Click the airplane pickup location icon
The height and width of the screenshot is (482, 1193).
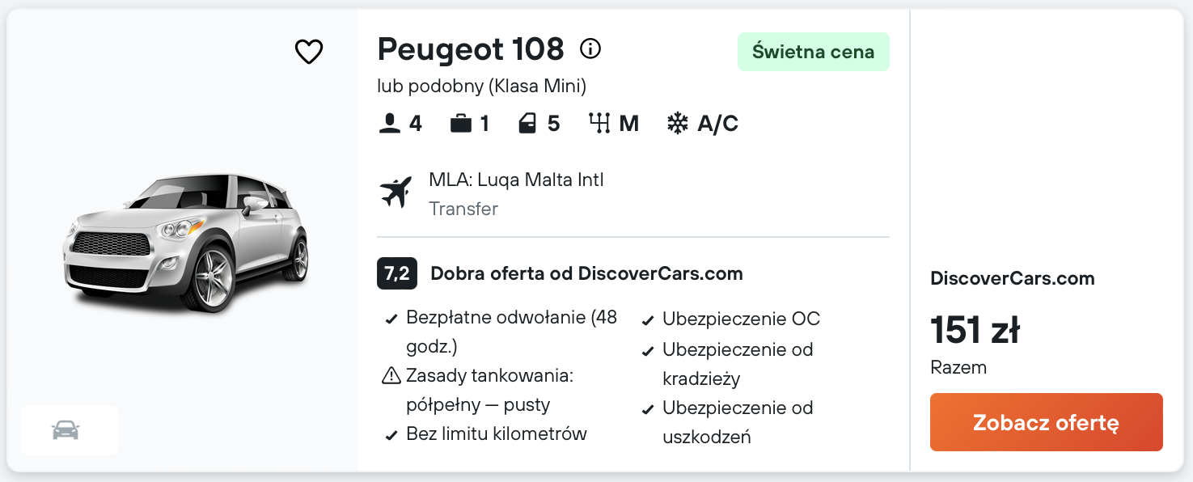tap(396, 192)
